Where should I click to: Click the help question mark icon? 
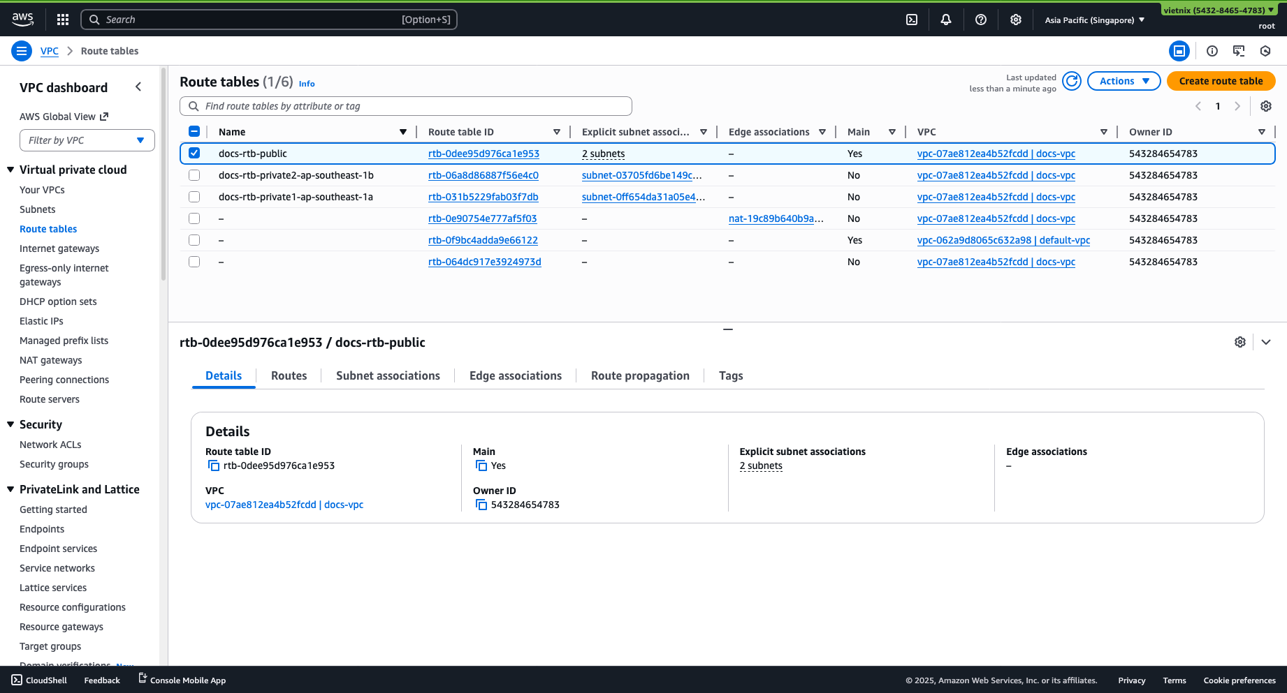981,20
